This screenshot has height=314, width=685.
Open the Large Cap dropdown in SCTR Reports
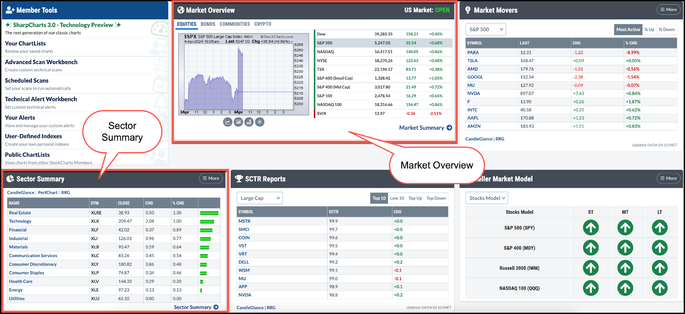point(260,198)
